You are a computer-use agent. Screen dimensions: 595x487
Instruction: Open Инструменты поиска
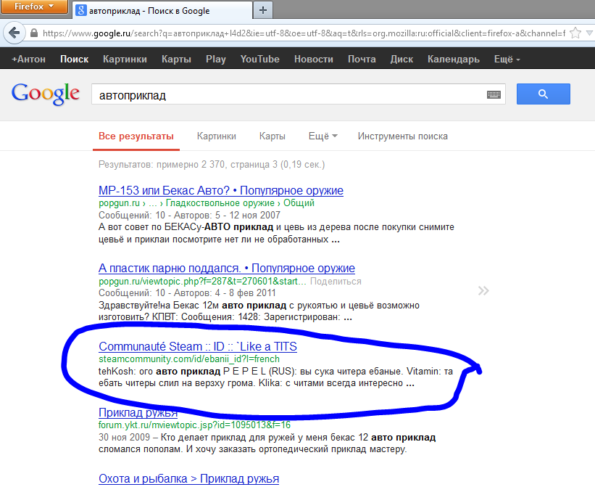[403, 136]
